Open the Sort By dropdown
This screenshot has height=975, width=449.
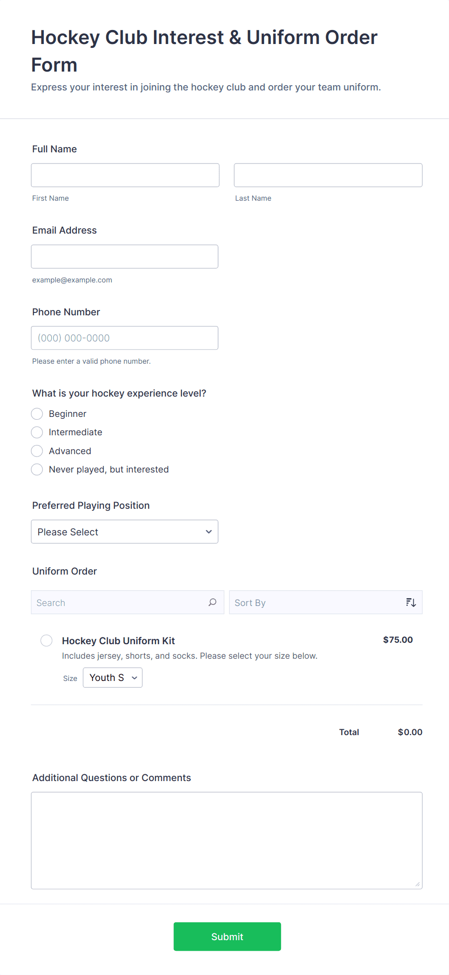coord(326,602)
